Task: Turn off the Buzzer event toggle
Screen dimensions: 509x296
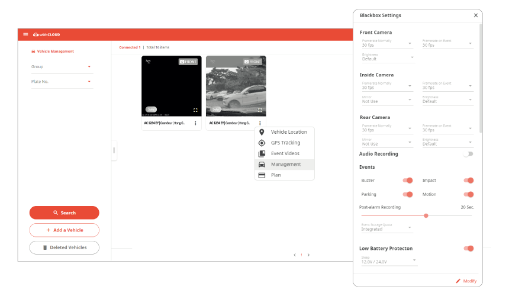Action: [407, 180]
